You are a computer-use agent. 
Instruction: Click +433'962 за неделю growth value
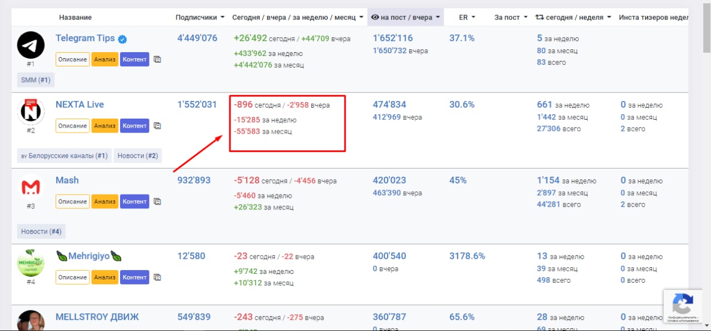[x=268, y=54]
